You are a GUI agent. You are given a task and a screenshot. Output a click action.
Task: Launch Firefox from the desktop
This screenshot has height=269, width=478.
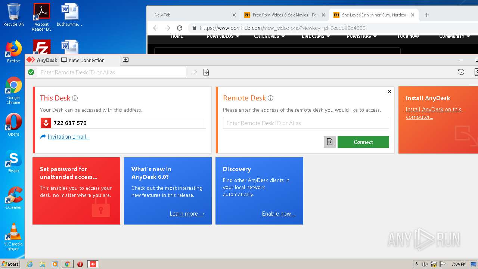(x=13, y=52)
